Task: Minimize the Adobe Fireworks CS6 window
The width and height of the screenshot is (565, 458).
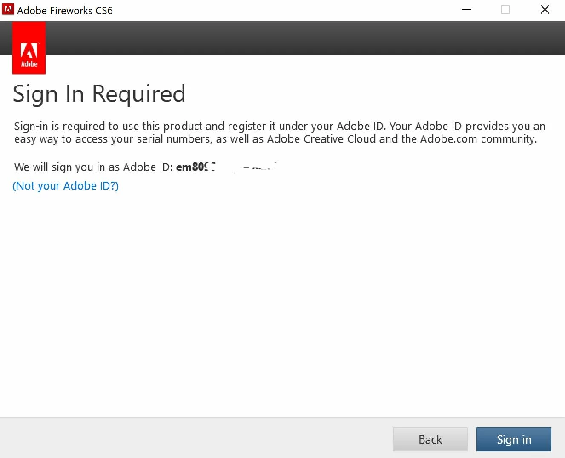Action: (467, 9)
